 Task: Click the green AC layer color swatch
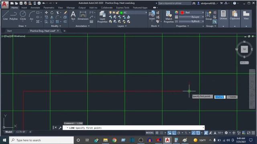pos(121,12)
